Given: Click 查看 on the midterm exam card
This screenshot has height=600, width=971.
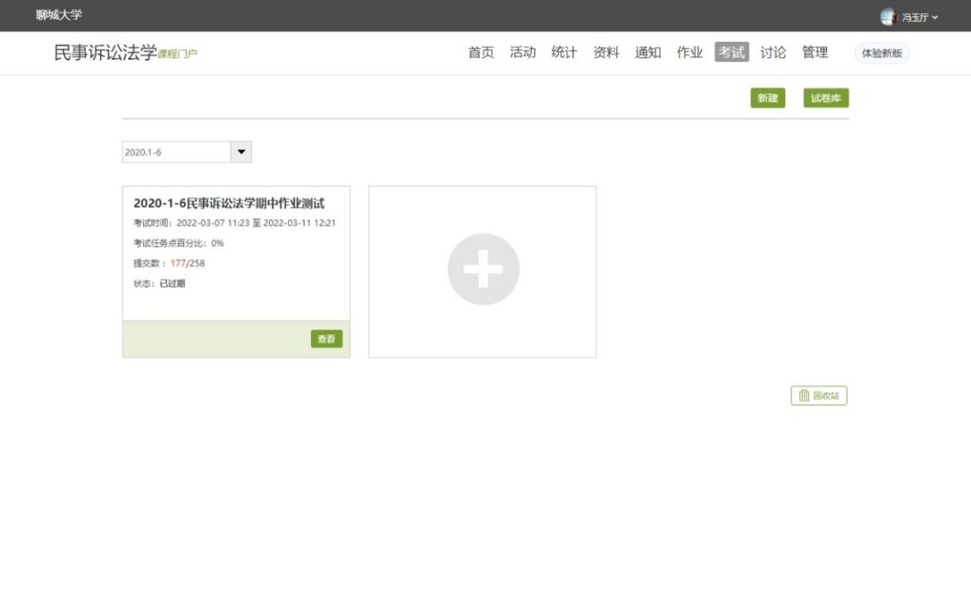Looking at the screenshot, I should (326, 339).
